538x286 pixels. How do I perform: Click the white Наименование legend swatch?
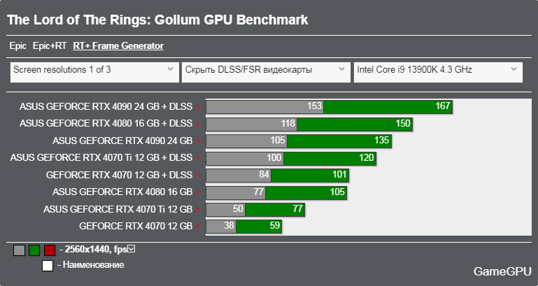(x=48, y=266)
